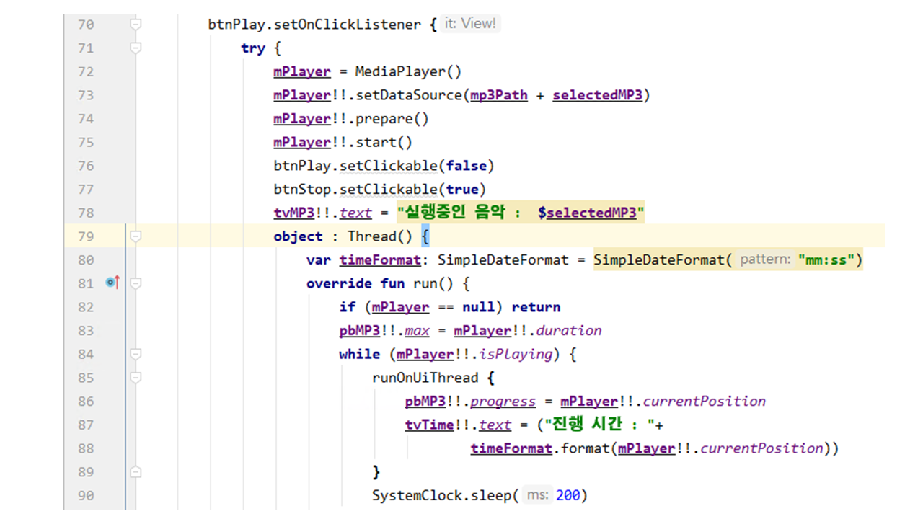This screenshot has height=519, width=923.
Task: Collapse the try block on line 71
Action: pos(135,48)
